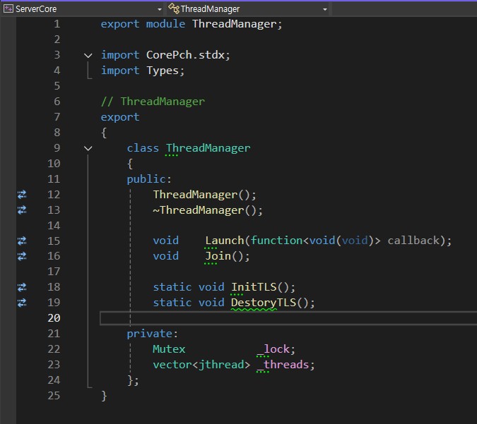Screen dimensions: 477x424
Task: Click the class name 'ThreadManager' on line 9
Action: click(208, 148)
